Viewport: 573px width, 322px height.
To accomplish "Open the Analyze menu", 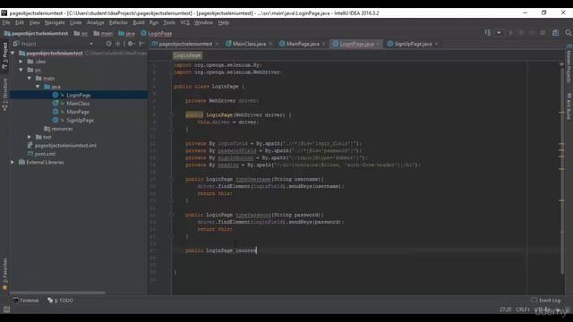I will tap(96, 22).
